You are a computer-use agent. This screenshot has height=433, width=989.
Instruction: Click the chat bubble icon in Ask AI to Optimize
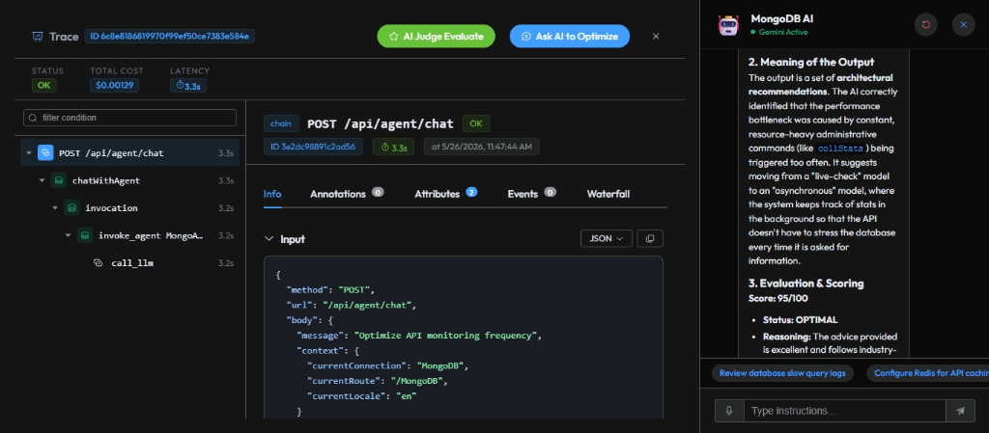tap(526, 37)
